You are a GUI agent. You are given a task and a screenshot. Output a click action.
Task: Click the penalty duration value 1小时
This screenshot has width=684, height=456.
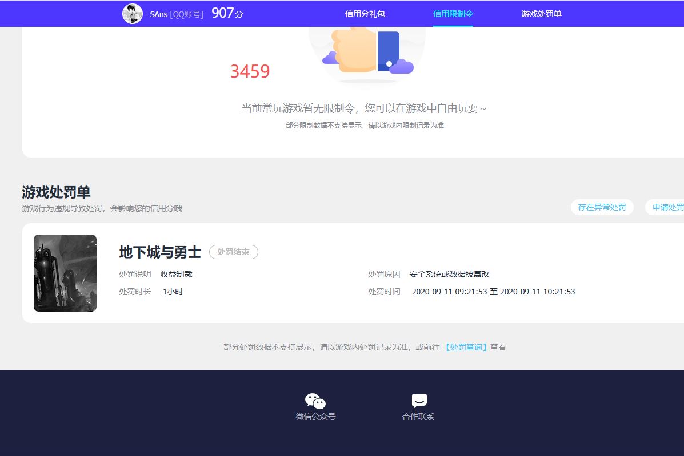point(173,292)
